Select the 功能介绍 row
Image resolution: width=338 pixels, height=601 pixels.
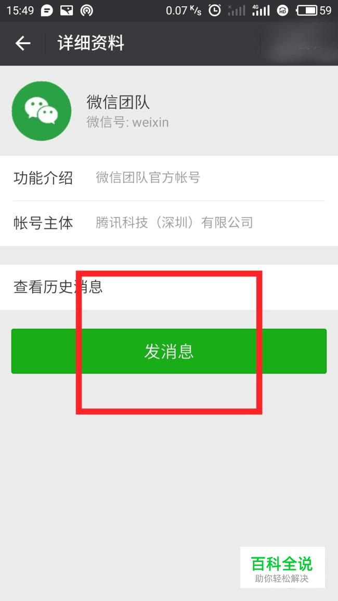[169, 178]
